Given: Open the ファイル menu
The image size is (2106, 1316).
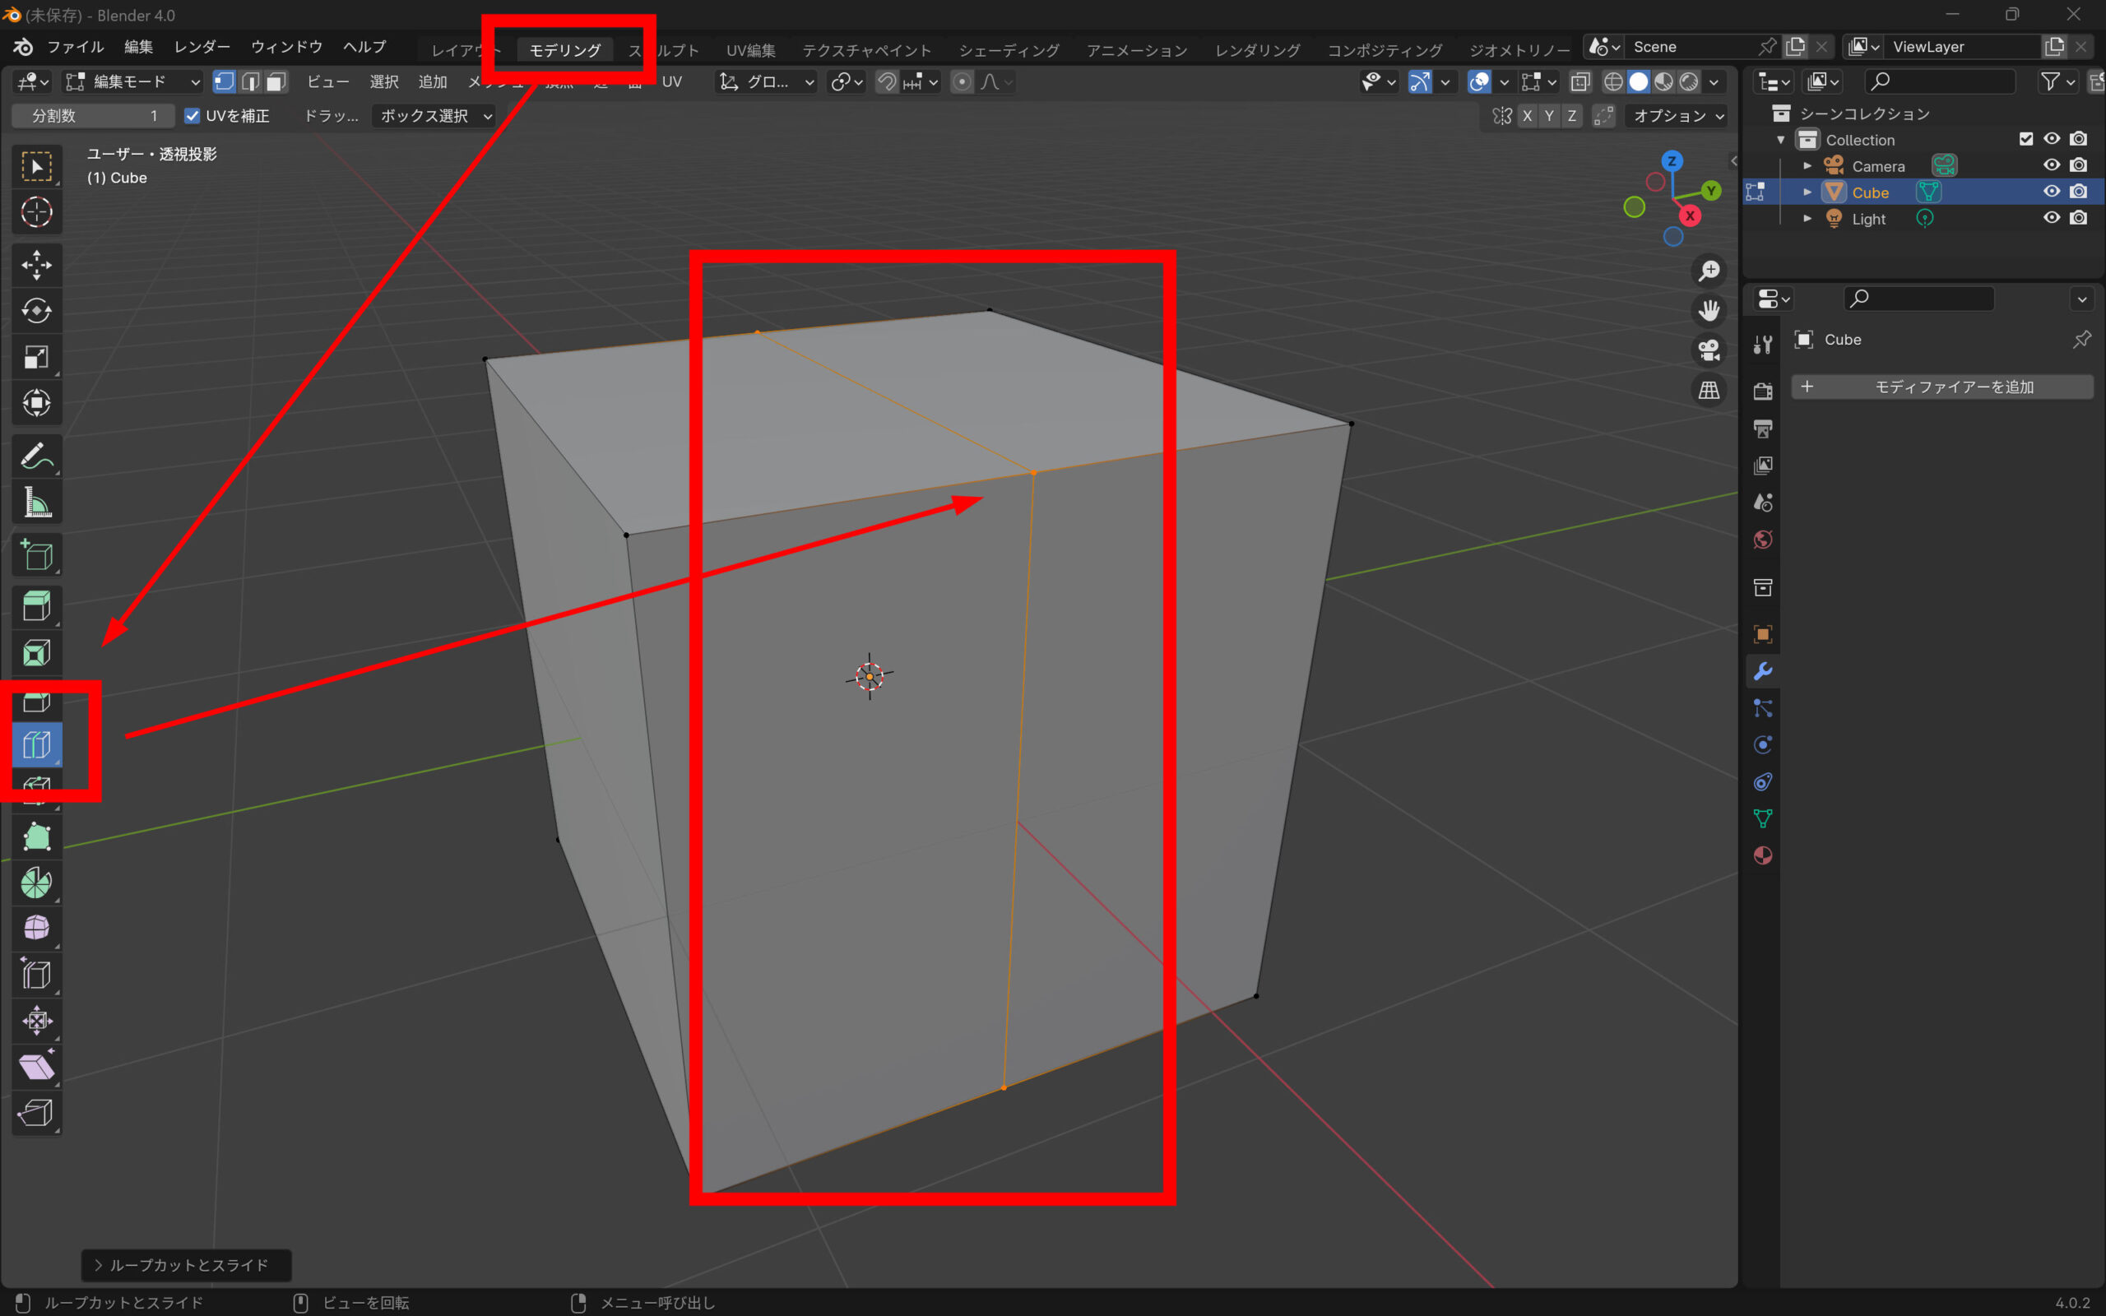Looking at the screenshot, I should (x=75, y=47).
